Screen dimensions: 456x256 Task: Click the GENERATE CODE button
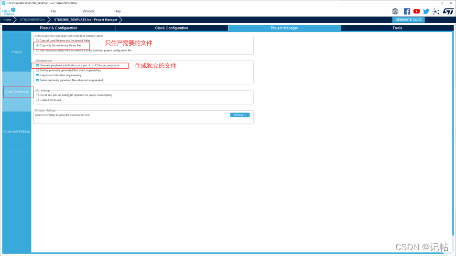point(408,20)
